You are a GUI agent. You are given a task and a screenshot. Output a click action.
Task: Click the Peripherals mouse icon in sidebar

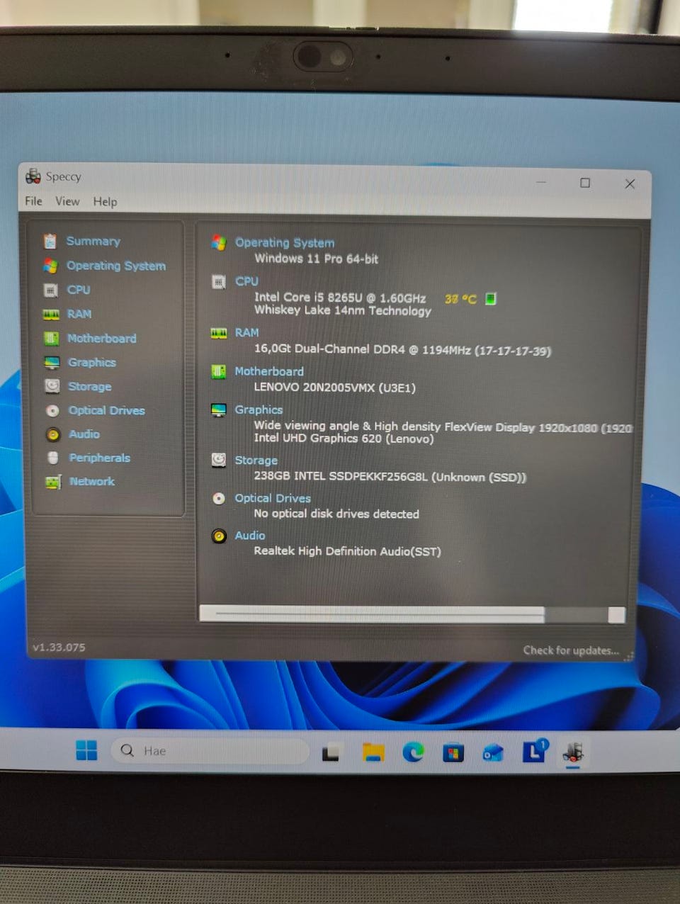click(53, 458)
